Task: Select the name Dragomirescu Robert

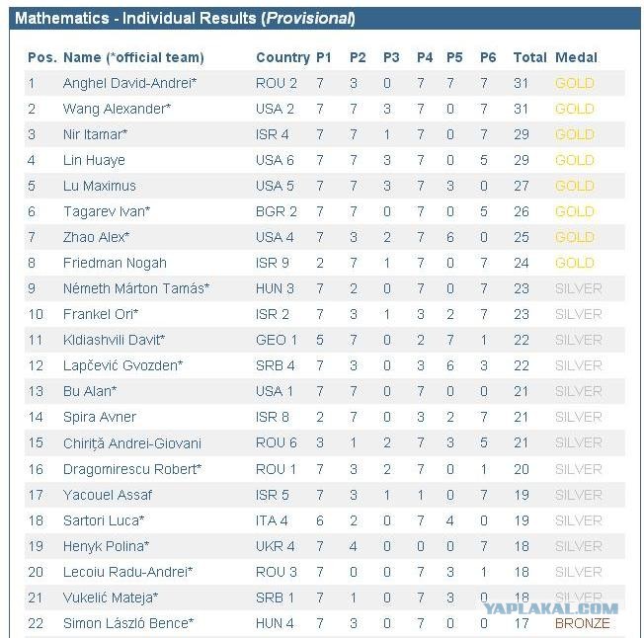Action: (x=131, y=469)
